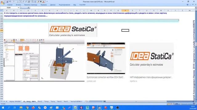Jump to first sheet with tab navigation arrow

pos(1,101)
